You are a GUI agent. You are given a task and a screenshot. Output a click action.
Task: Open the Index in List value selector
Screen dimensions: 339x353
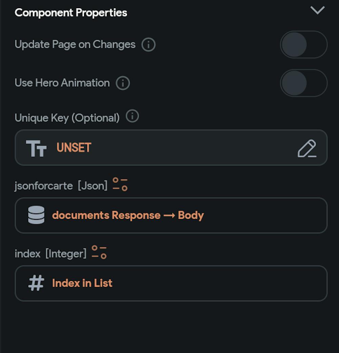(x=82, y=283)
